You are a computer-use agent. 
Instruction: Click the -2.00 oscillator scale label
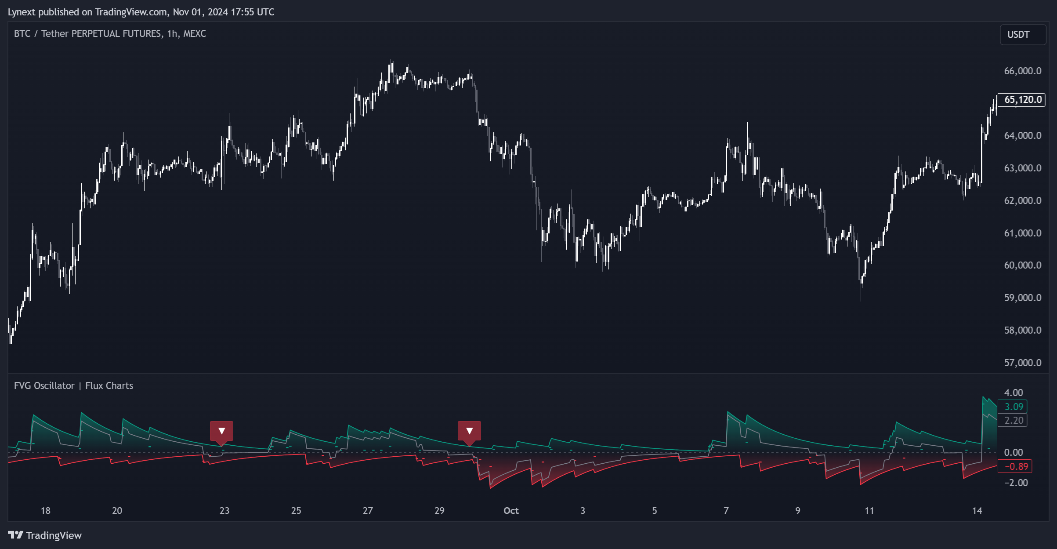click(x=1016, y=483)
